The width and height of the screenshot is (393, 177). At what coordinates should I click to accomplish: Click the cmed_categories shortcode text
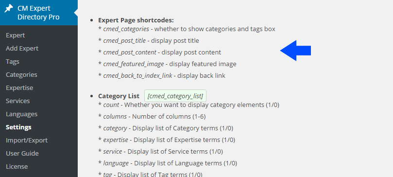click(x=126, y=29)
